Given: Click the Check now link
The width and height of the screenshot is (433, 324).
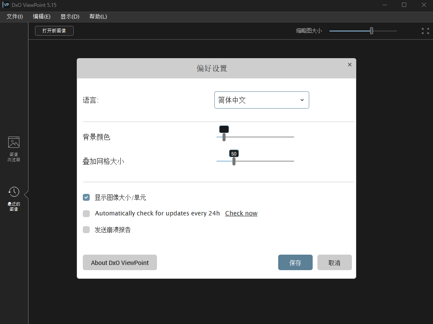Looking at the screenshot, I should point(241,213).
